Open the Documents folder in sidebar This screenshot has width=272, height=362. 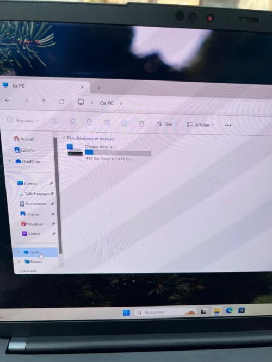[x=33, y=204]
